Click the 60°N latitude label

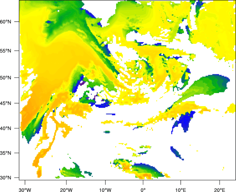tap(6, 22)
